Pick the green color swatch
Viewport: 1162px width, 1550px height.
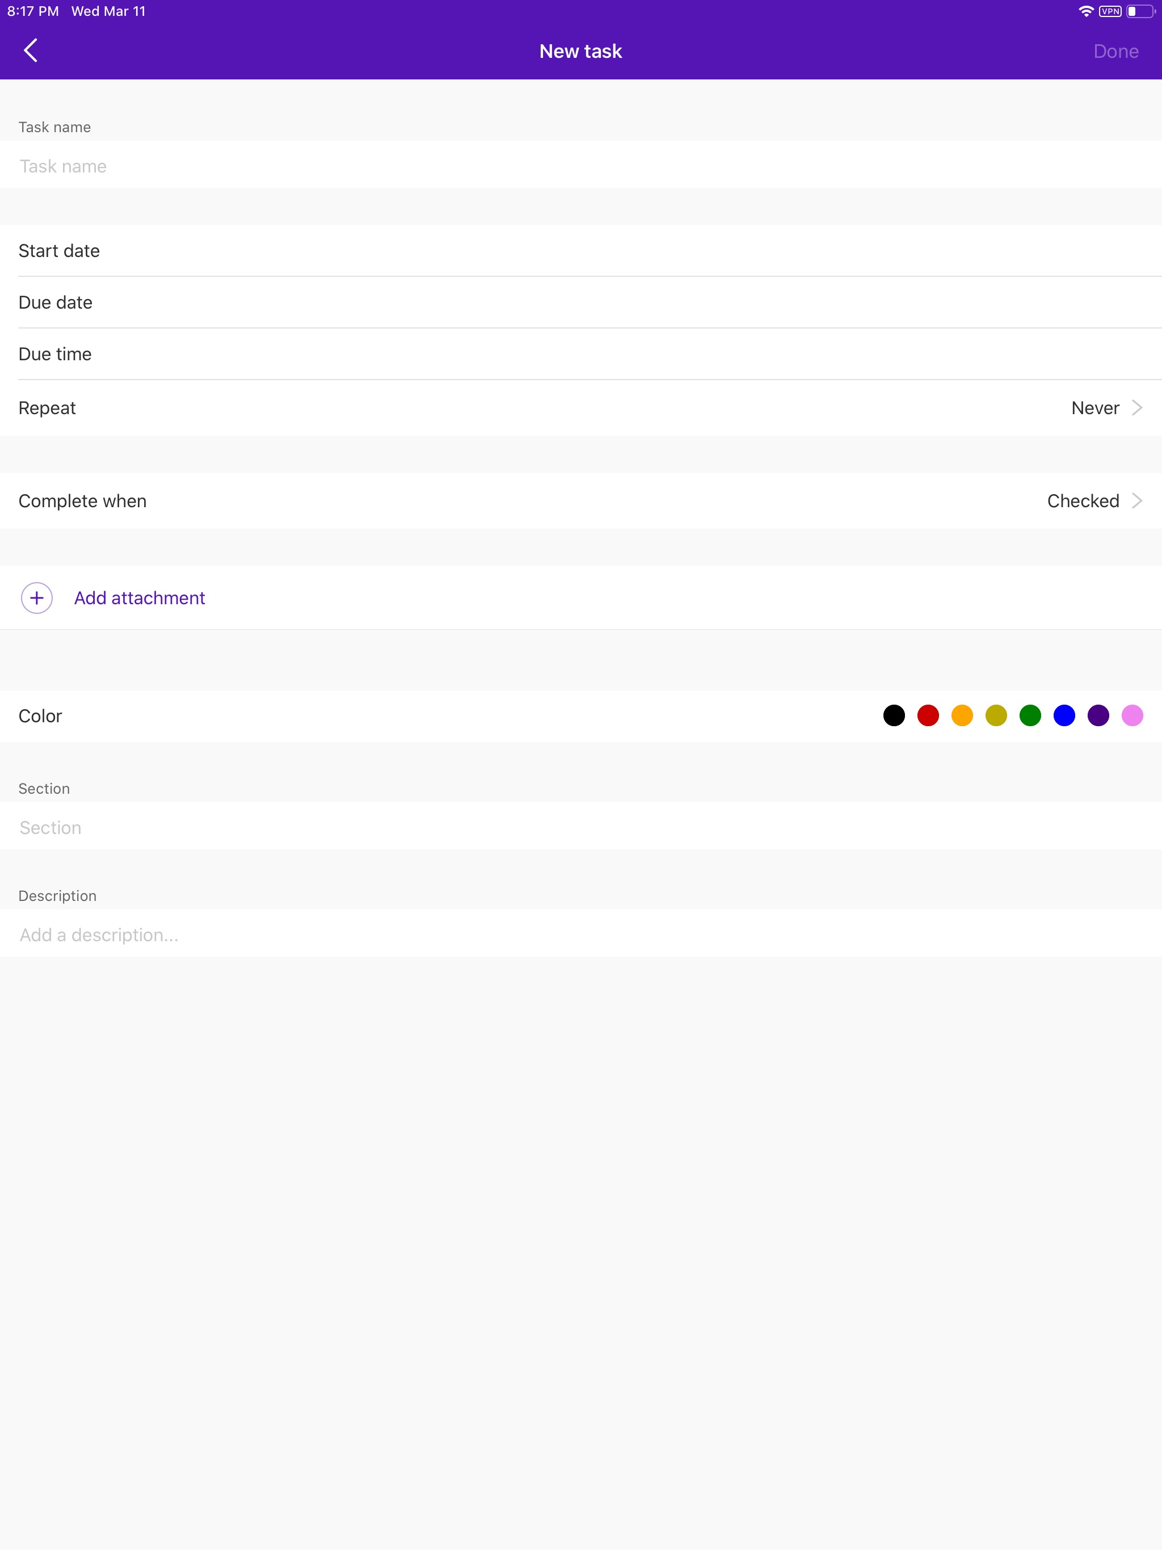click(x=1030, y=715)
